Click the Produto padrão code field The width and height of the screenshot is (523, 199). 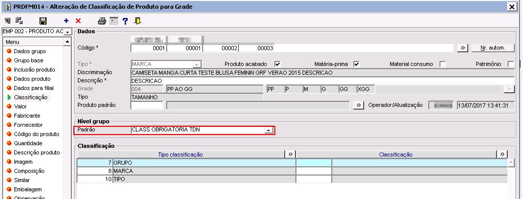147,105
